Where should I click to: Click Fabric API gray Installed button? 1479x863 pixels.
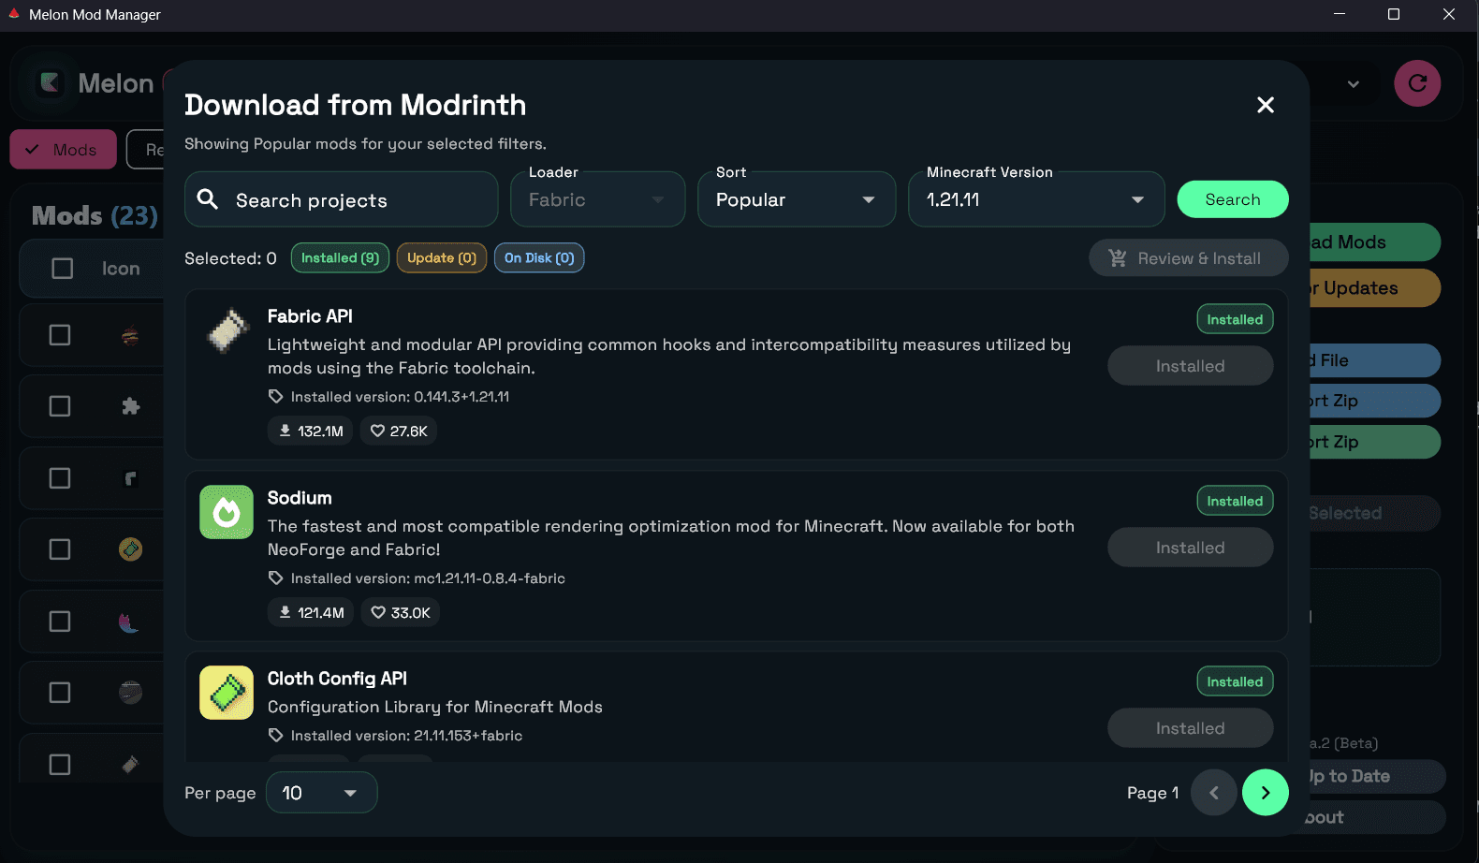tap(1190, 366)
